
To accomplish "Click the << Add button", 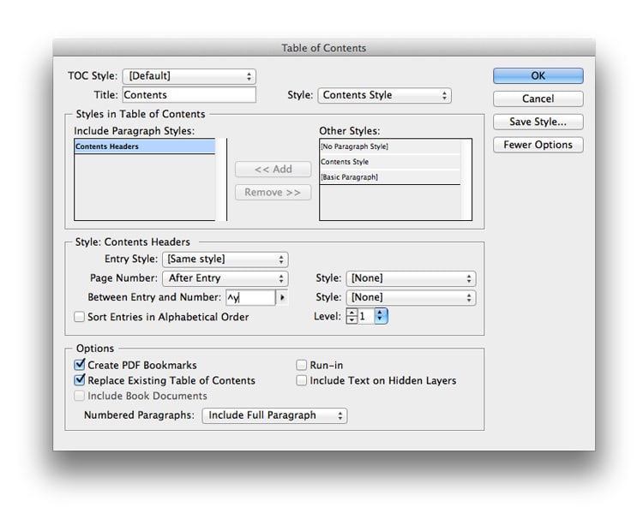I will (x=273, y=169).
